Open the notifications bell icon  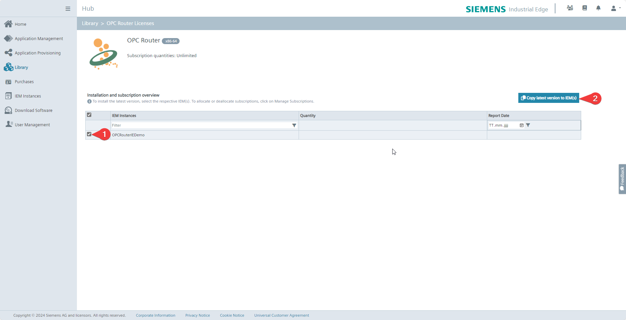tap(598, 8)
